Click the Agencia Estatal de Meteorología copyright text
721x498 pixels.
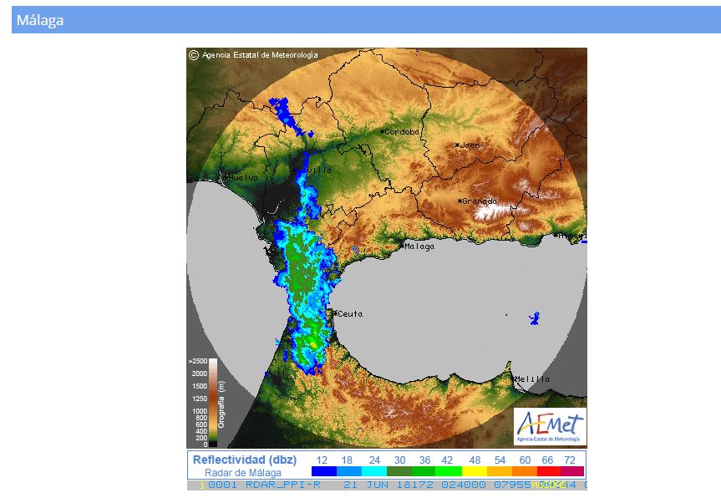(253, 54)
